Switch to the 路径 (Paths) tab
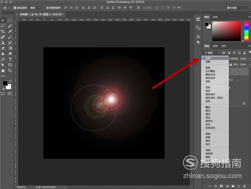The image size is (251, 189). pyautogui.click(x=224, y=46)
